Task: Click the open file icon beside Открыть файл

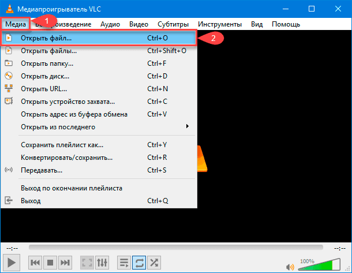Action: point(9,38)
